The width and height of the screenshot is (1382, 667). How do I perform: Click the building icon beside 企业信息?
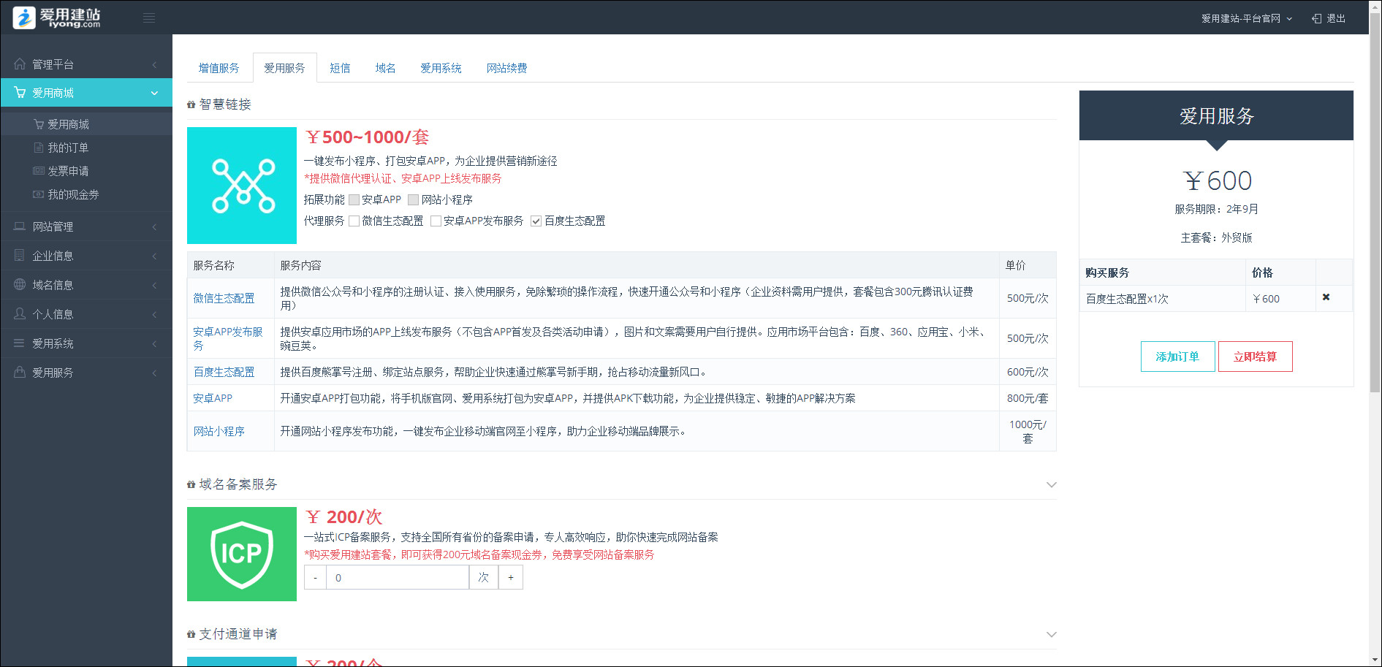click(20, 256)
